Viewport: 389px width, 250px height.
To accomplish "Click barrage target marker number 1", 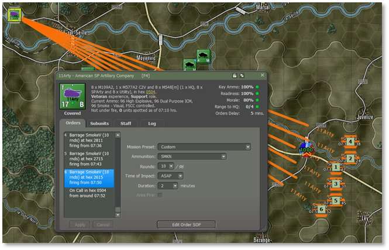I will 336,167.
